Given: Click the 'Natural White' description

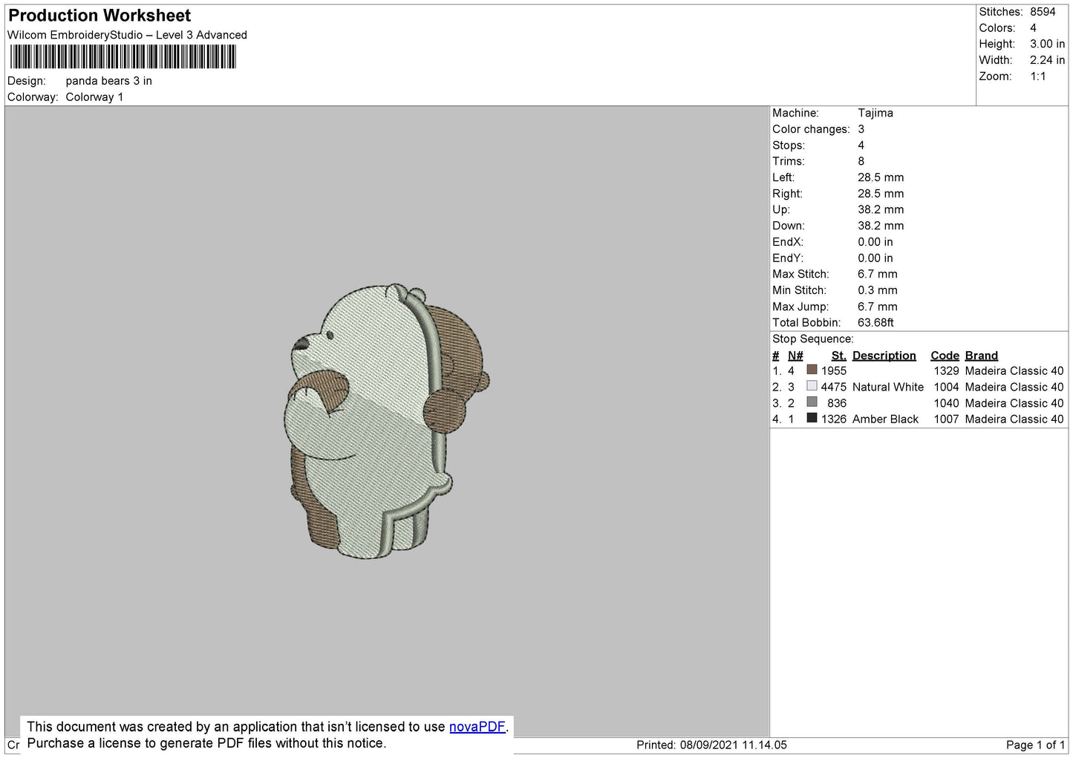Looking at the screenshot, I should click(x=887, y=388).
